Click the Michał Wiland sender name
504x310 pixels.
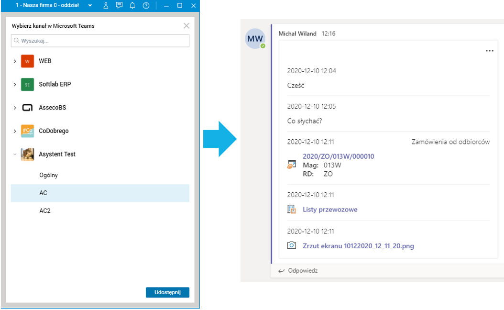click(x=297, y=33)
